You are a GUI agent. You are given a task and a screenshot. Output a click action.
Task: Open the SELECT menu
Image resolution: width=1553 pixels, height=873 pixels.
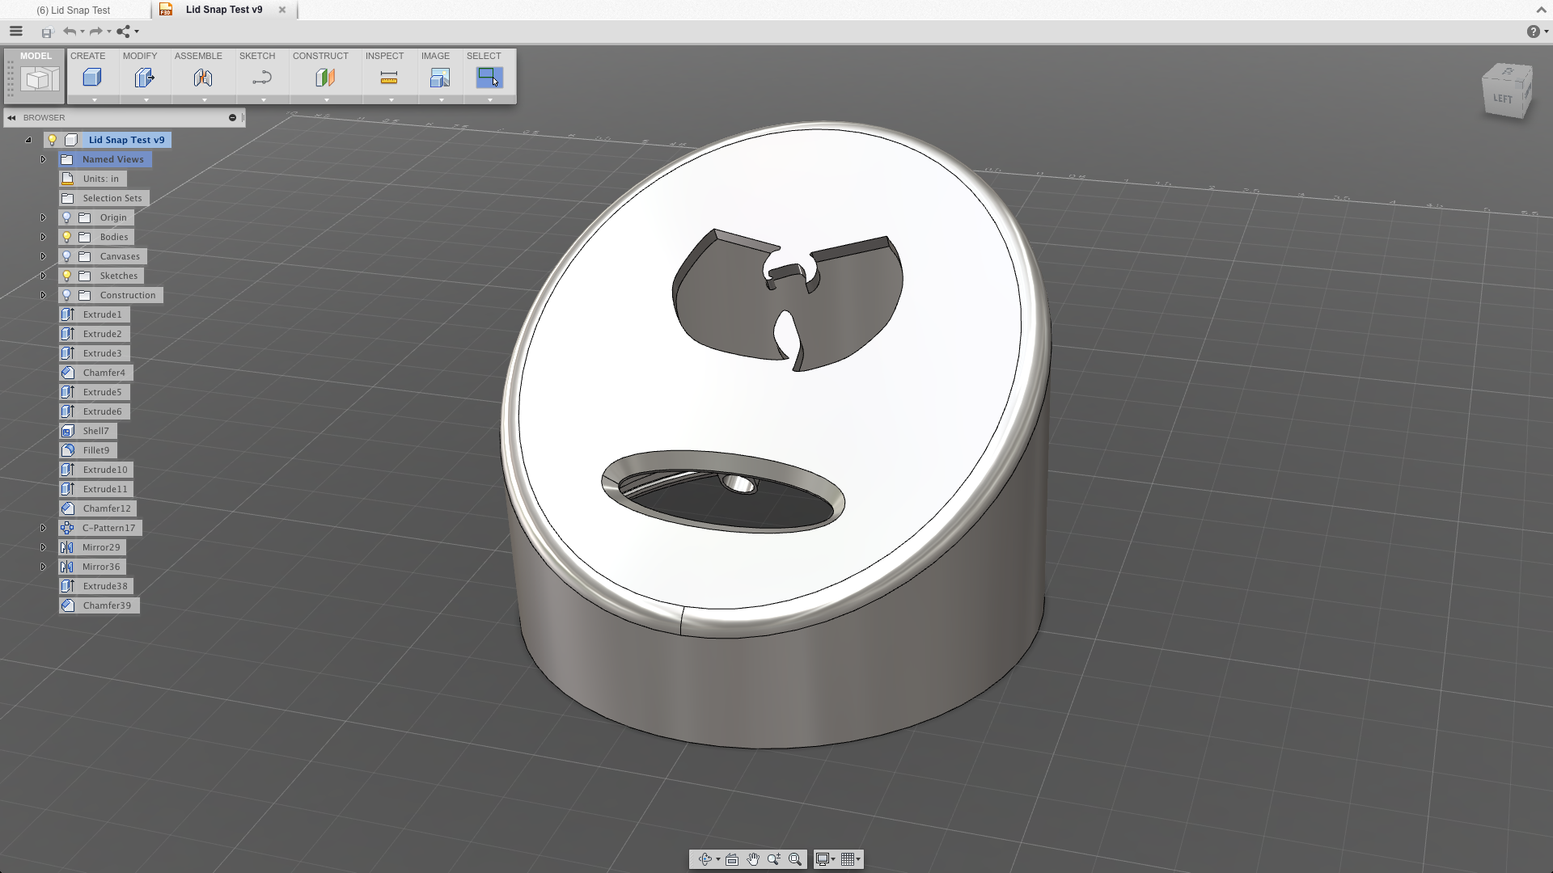click(484, 56)
